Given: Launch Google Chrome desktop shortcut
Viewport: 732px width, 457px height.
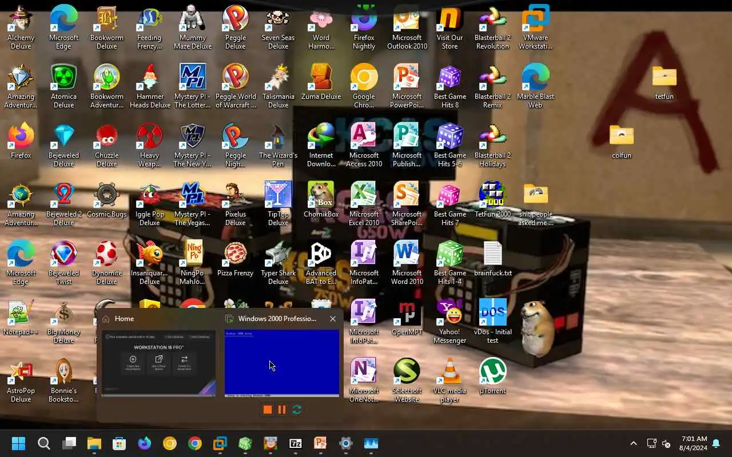Looking at the screenshot, I should [x=364, y=86].
